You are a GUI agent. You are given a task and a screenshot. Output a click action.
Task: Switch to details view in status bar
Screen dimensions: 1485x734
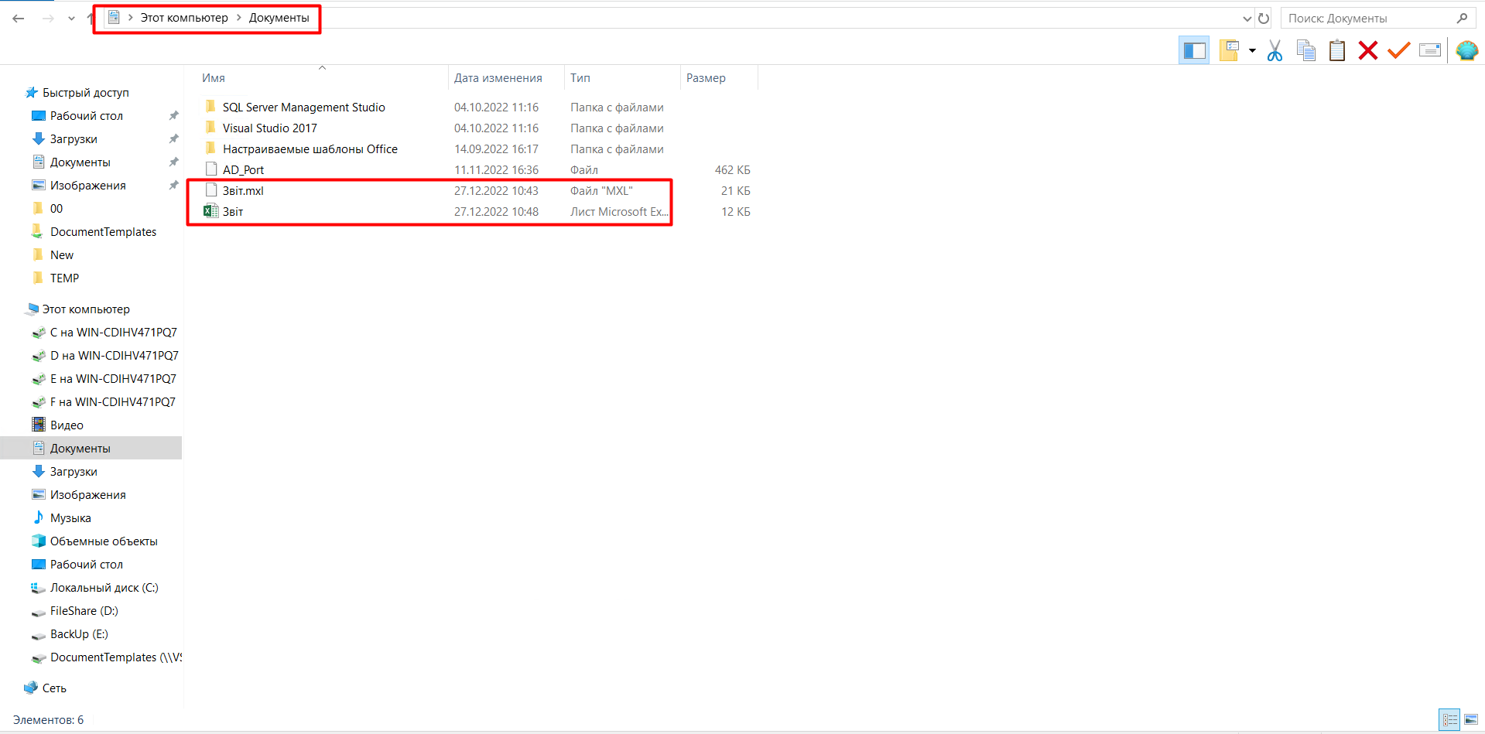point(1449,720)
